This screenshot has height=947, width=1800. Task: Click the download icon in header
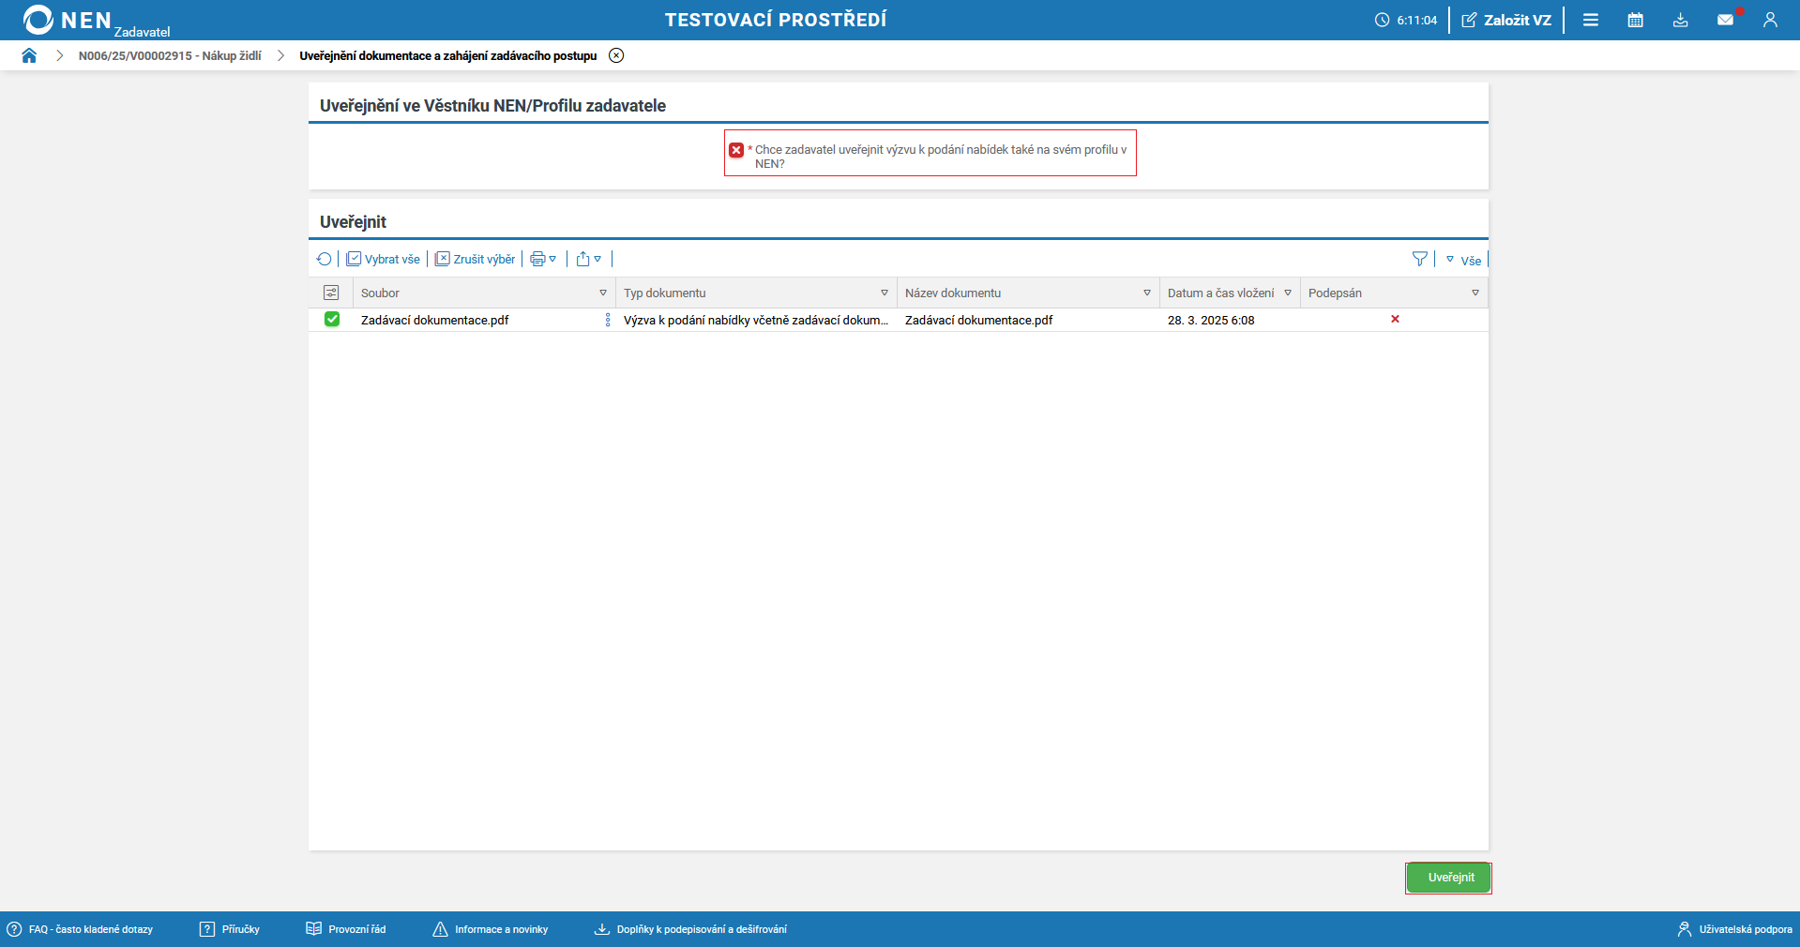[1680, 20]
